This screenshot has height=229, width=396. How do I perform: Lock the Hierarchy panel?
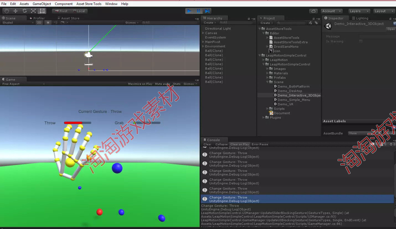[x=249, y=18]
